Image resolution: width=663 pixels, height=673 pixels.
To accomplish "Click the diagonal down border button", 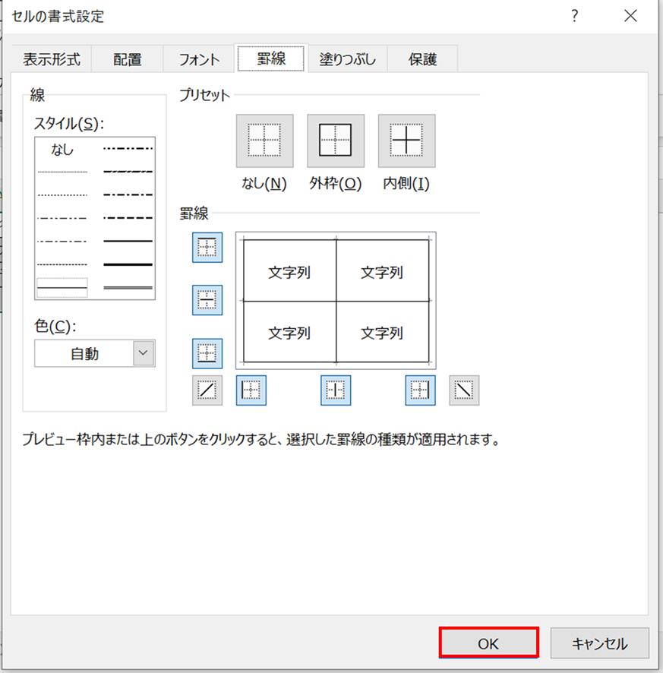I will click(x=464, y=390).
